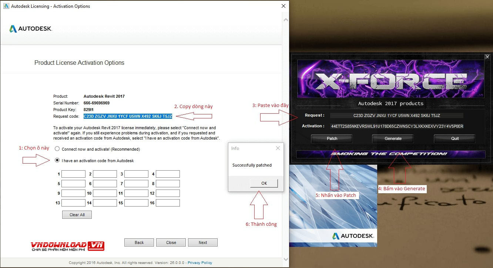Click the Autodesk logo on the splash image

tap(353, 236)
